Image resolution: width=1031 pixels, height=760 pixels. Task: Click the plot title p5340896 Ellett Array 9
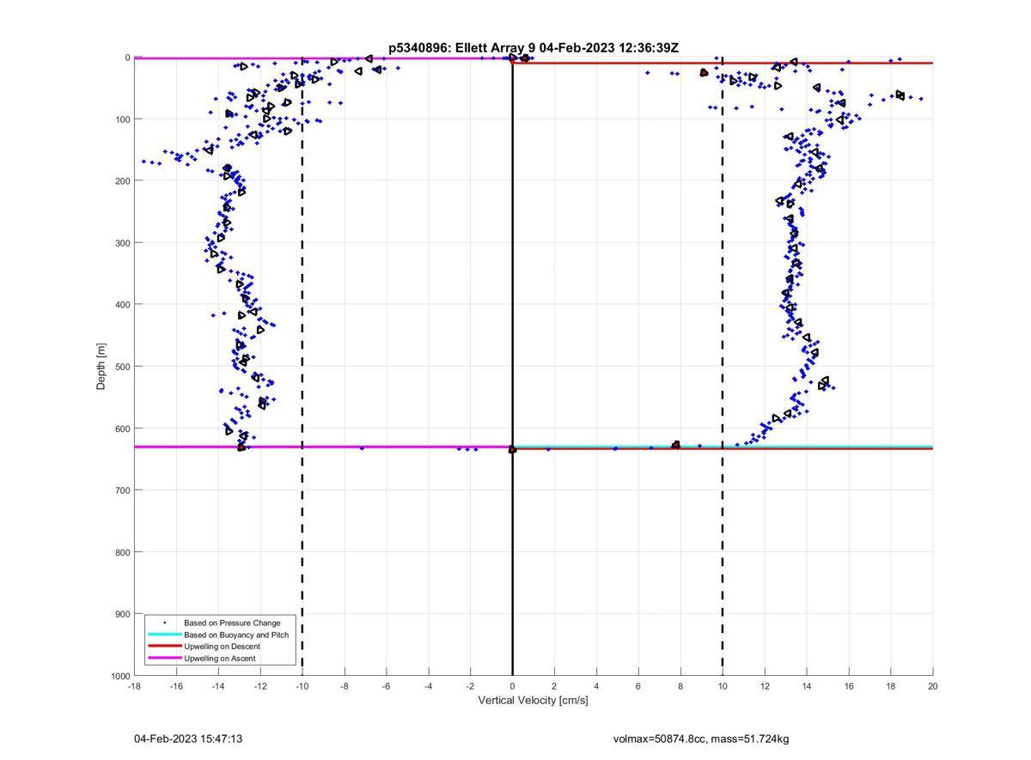pyautogui.click(x=534, y=48)
